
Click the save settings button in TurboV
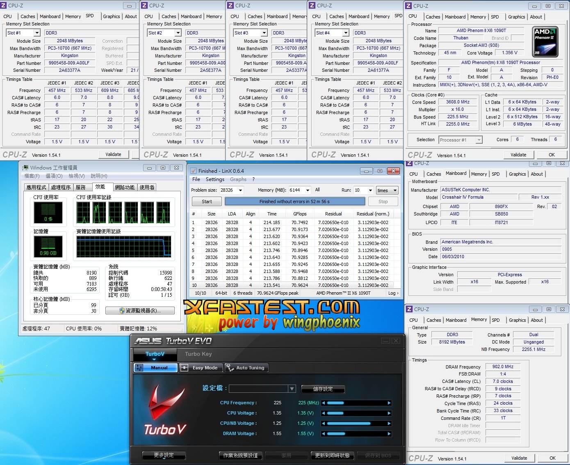point(323,389)
